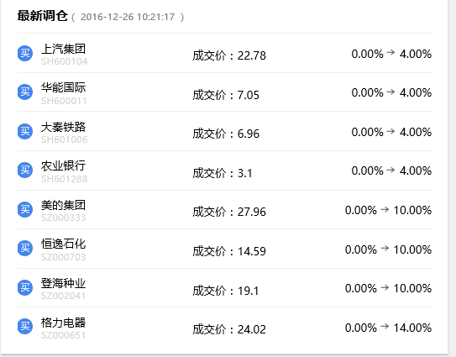Click the 成交价 22.78 price text
This screenshot has width=456, height=357.
click(229, 55)
